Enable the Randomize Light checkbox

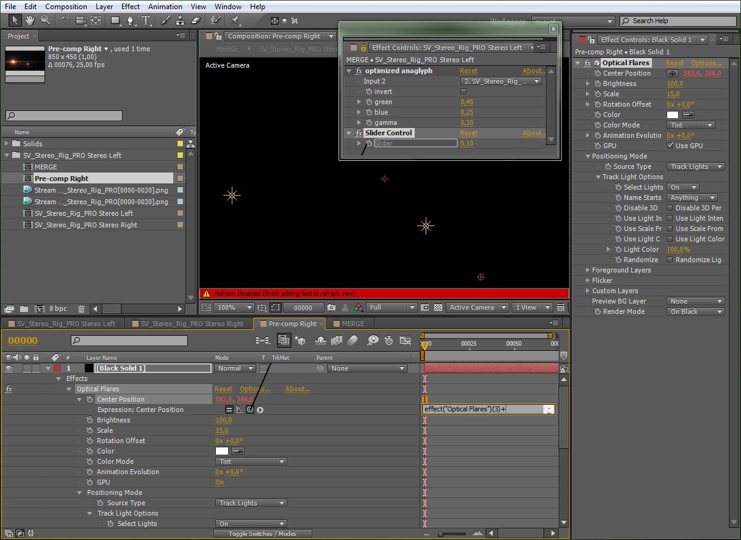pos(670,260)
